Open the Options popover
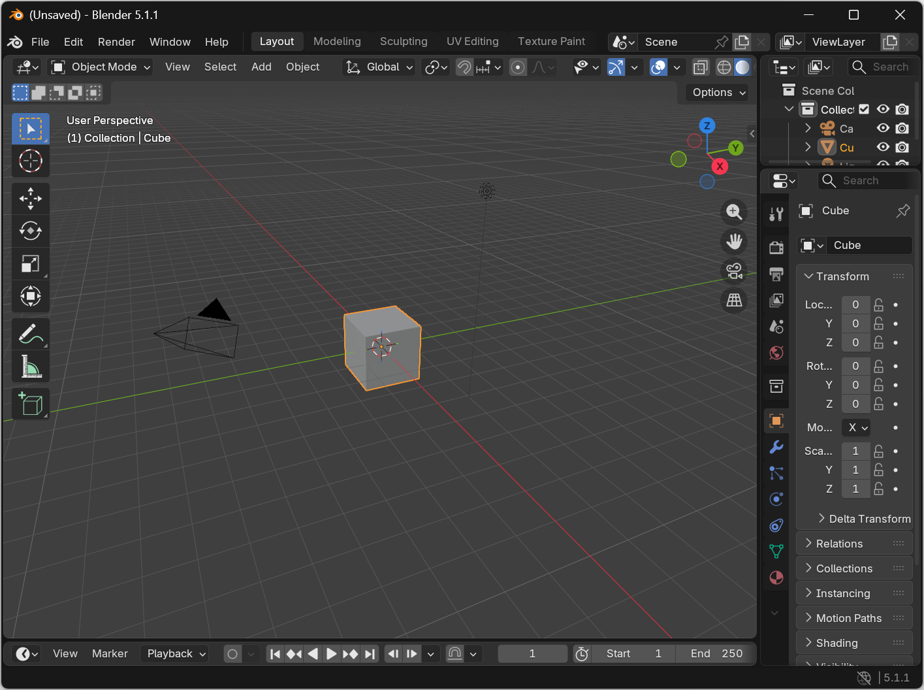 (716, 92)
